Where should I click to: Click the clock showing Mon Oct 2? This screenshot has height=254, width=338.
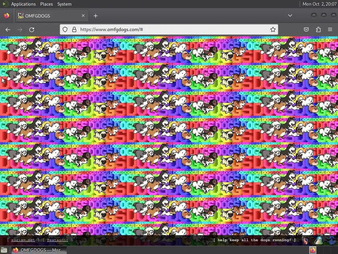point(319,4)
